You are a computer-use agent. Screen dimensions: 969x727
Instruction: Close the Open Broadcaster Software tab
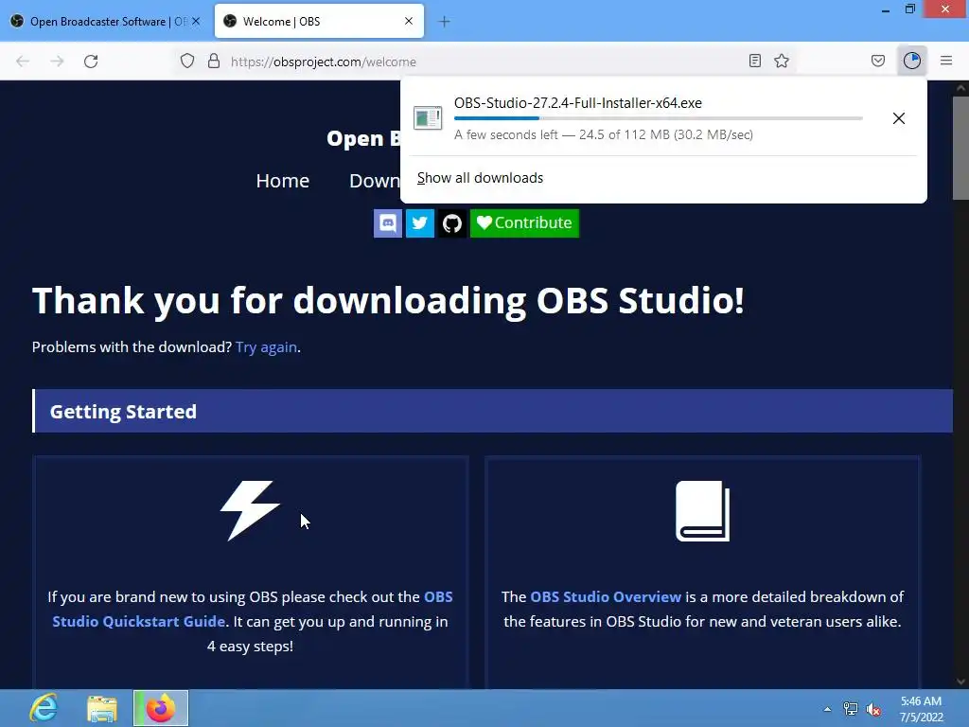(196, 21)
